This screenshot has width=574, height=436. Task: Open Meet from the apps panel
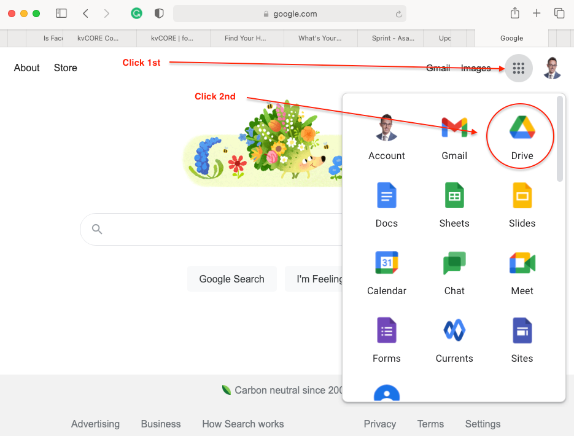522,273
